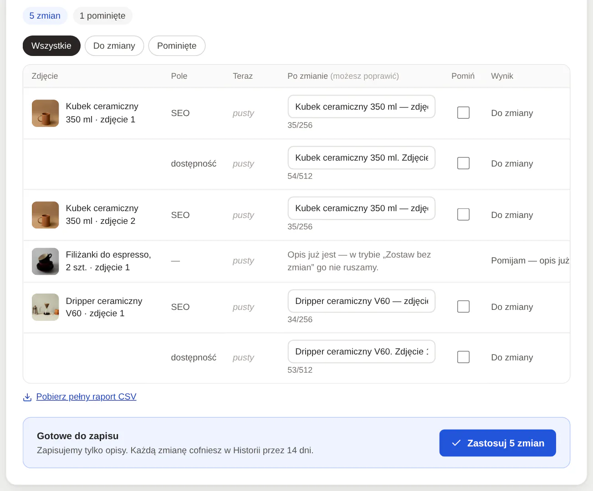Edit SEO text field for Kubek zdjęcie 1

tap(362, 106)
